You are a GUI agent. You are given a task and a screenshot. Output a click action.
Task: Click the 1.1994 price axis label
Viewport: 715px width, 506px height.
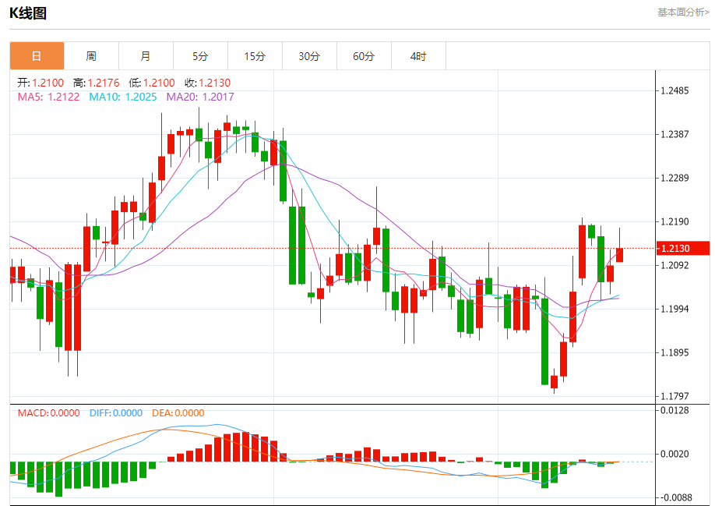point(674,309)
